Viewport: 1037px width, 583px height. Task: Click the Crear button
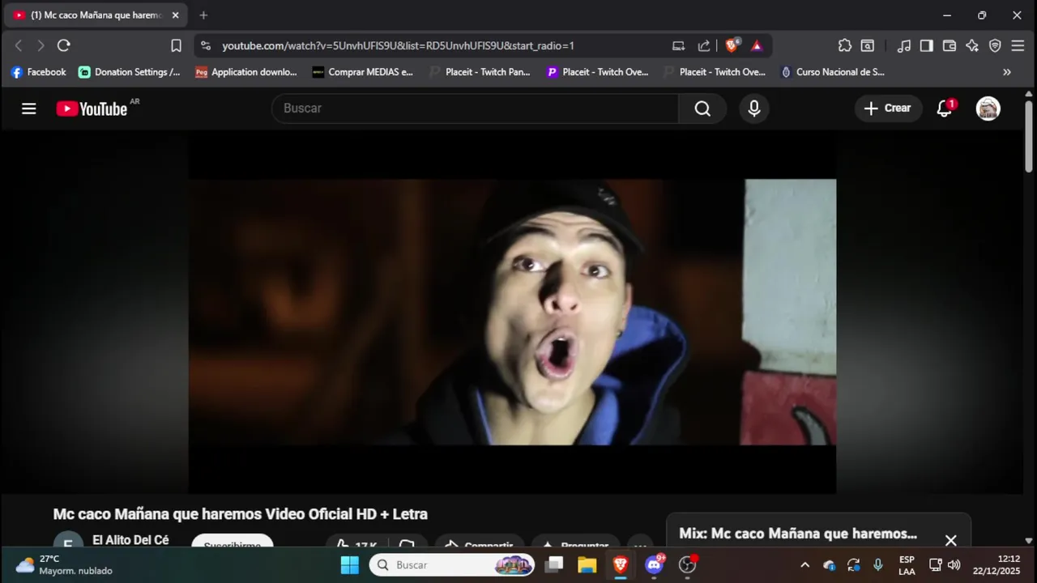coord(888,109)
